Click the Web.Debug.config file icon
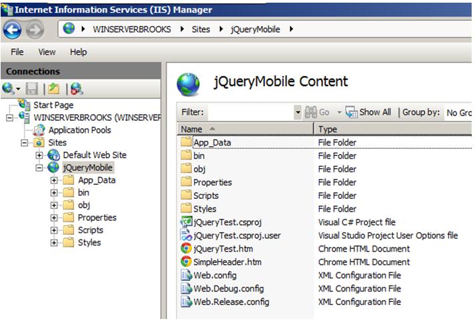 [x=186, y=288]
